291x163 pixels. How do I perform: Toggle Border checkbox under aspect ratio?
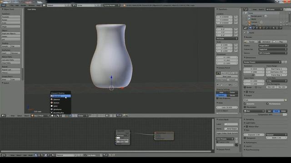click(245, 87)
